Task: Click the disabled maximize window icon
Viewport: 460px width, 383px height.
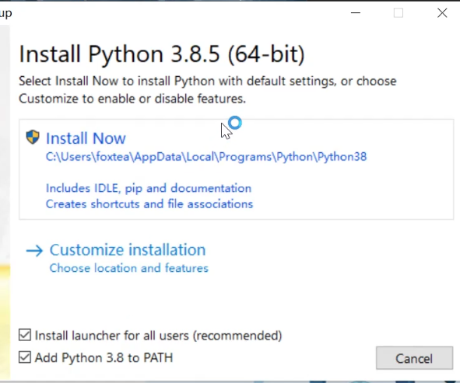Action: coord(399,13)
